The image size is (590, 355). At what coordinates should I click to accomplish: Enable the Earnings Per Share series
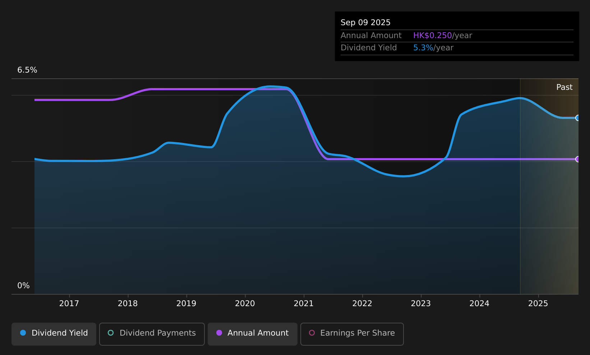[x=352, y=334]
